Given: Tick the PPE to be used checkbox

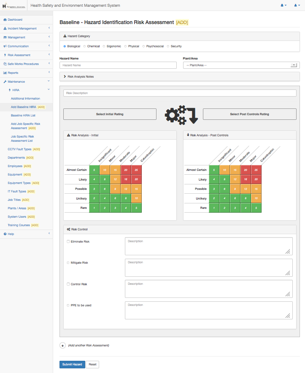Looking at the screenshot, I should click(68, 305).
